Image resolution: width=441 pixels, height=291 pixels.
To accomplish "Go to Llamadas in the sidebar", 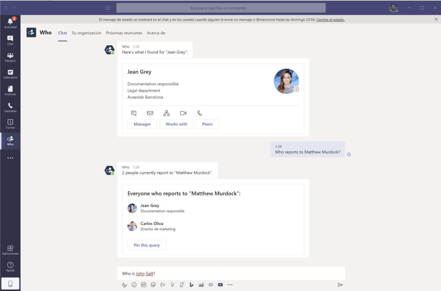I will coord(10,107).
